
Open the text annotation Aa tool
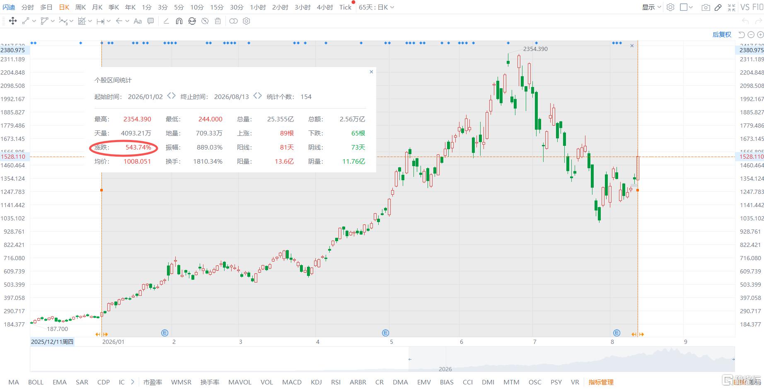[x=138, y=21]
